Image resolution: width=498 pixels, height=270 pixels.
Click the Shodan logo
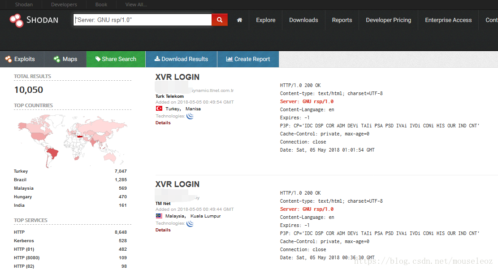coord(34,20)
